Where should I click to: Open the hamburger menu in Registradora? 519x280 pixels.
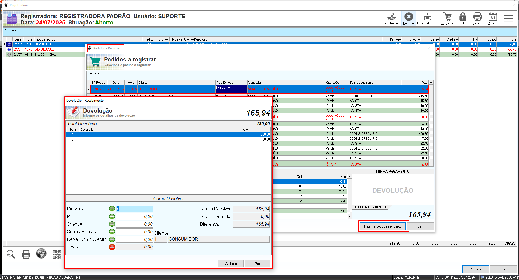pos(508,18)
